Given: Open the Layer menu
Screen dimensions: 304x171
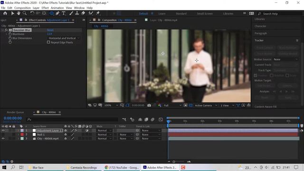Looking at the screenshot, I should (36, 8).
